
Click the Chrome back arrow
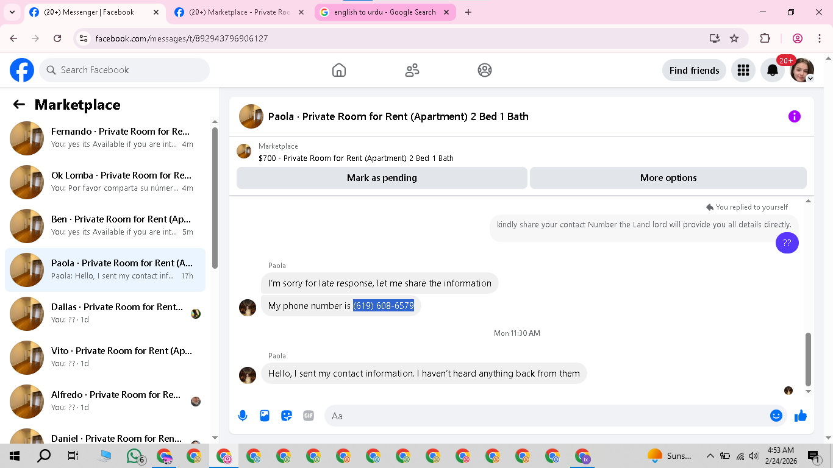click(13, 38)
